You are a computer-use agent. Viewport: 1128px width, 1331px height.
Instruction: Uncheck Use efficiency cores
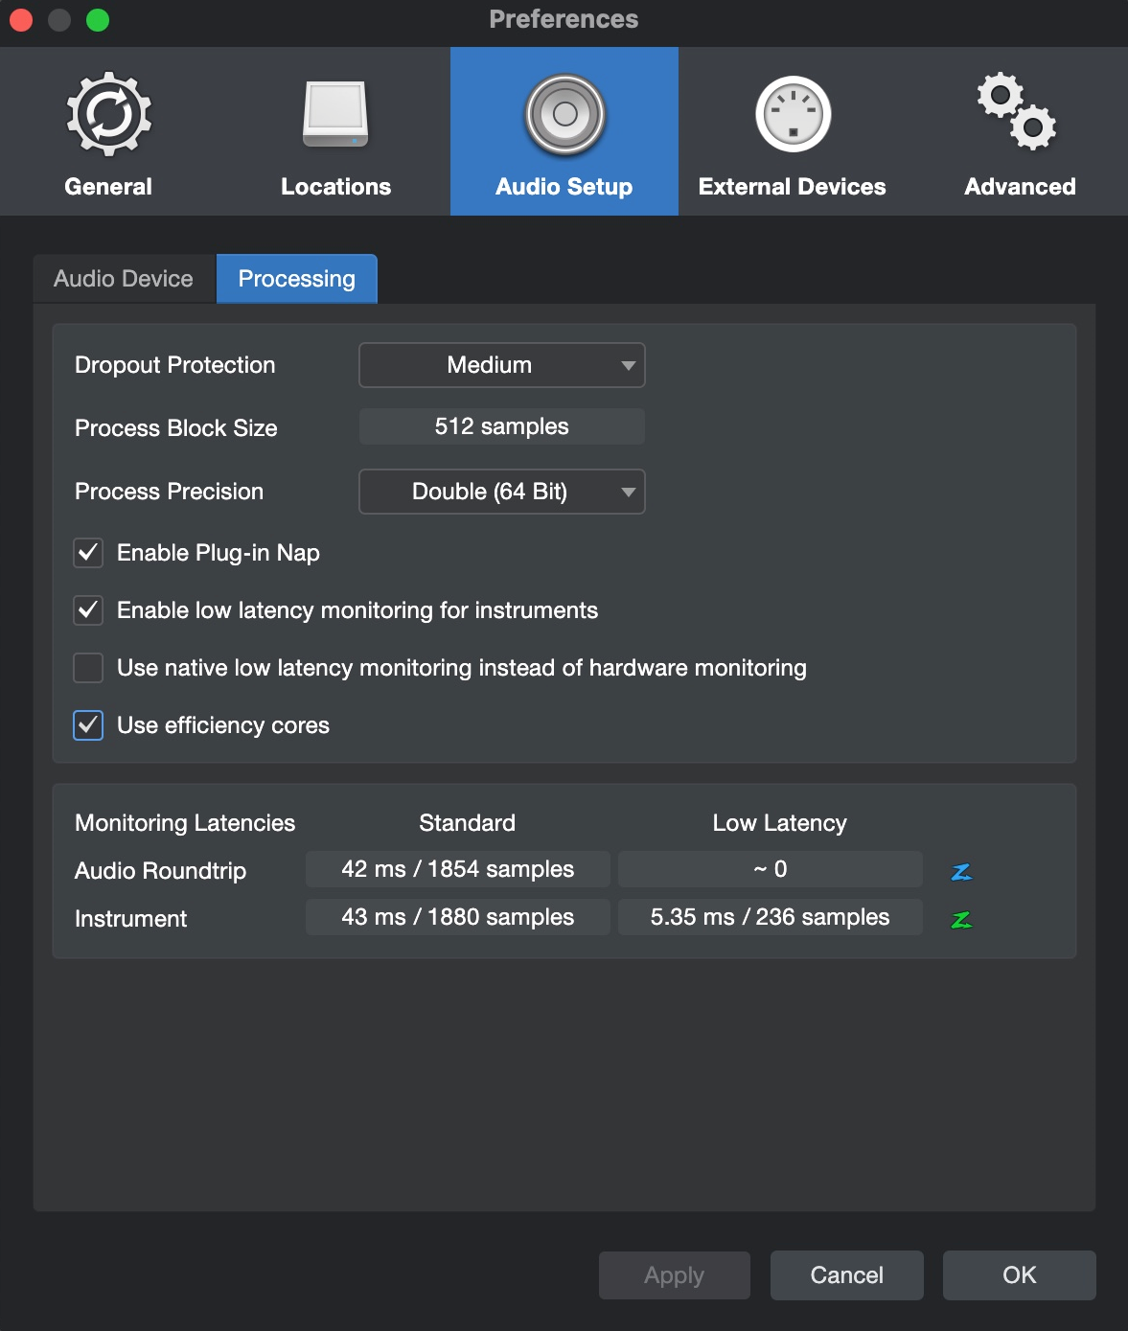pyautogui.click(x=88, y=725)
